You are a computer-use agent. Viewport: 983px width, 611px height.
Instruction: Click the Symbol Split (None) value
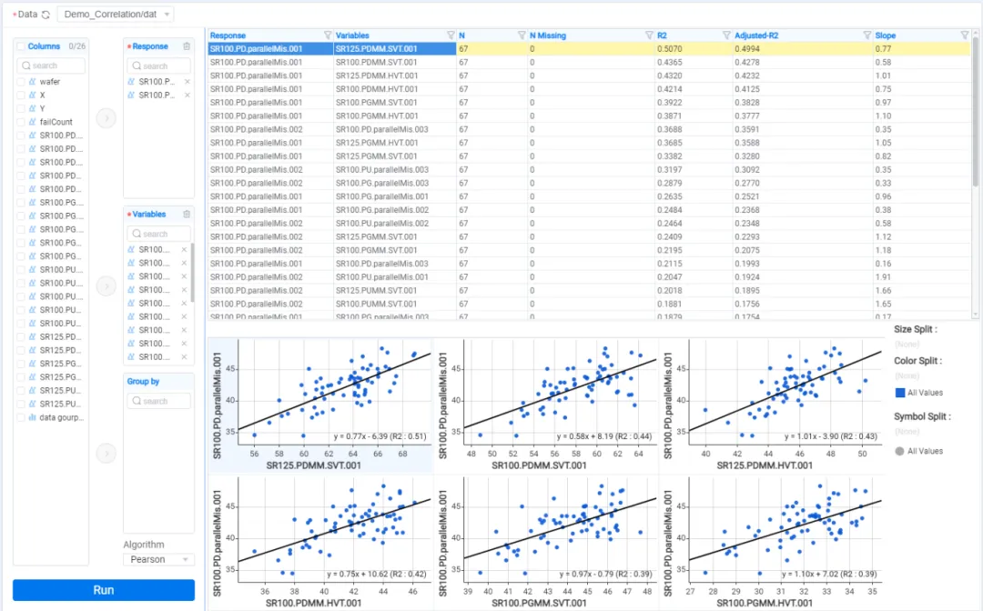[x=907, y=431]
